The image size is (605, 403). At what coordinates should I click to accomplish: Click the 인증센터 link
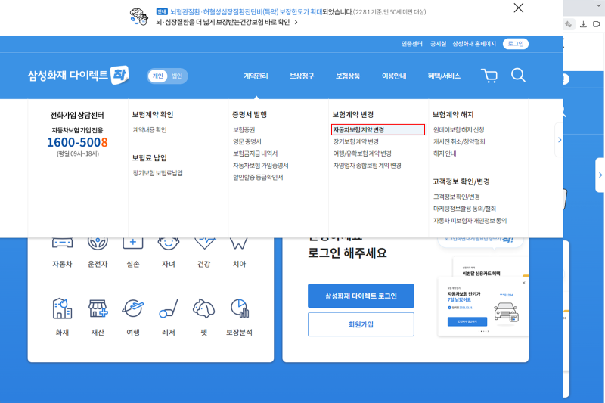(x=411, y=44)
